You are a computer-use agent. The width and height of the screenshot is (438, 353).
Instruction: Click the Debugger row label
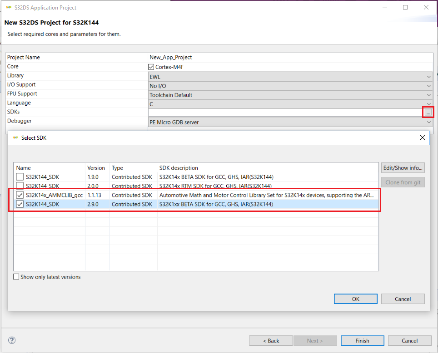tap(19, 121)
